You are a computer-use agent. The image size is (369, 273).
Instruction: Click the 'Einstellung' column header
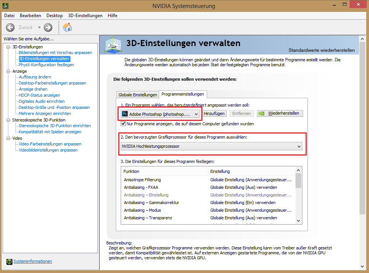(x=251, y=171)
